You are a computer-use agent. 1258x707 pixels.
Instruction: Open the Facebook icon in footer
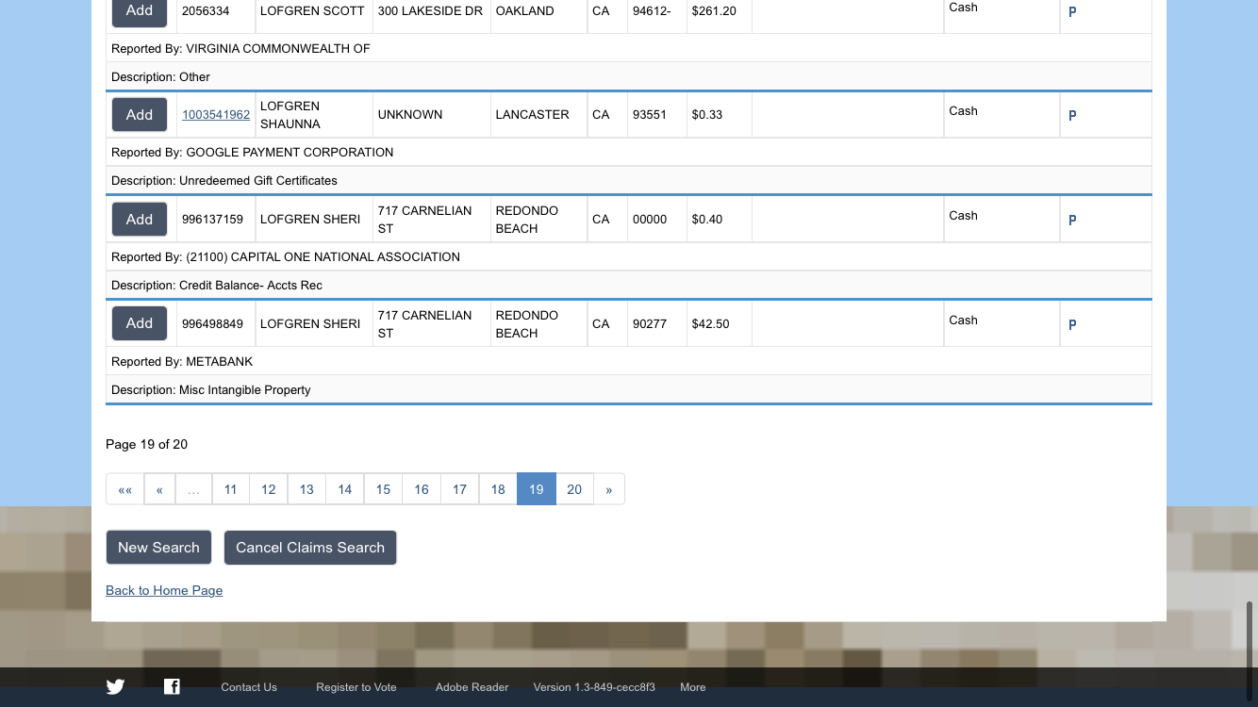click(x=172, y=686)
